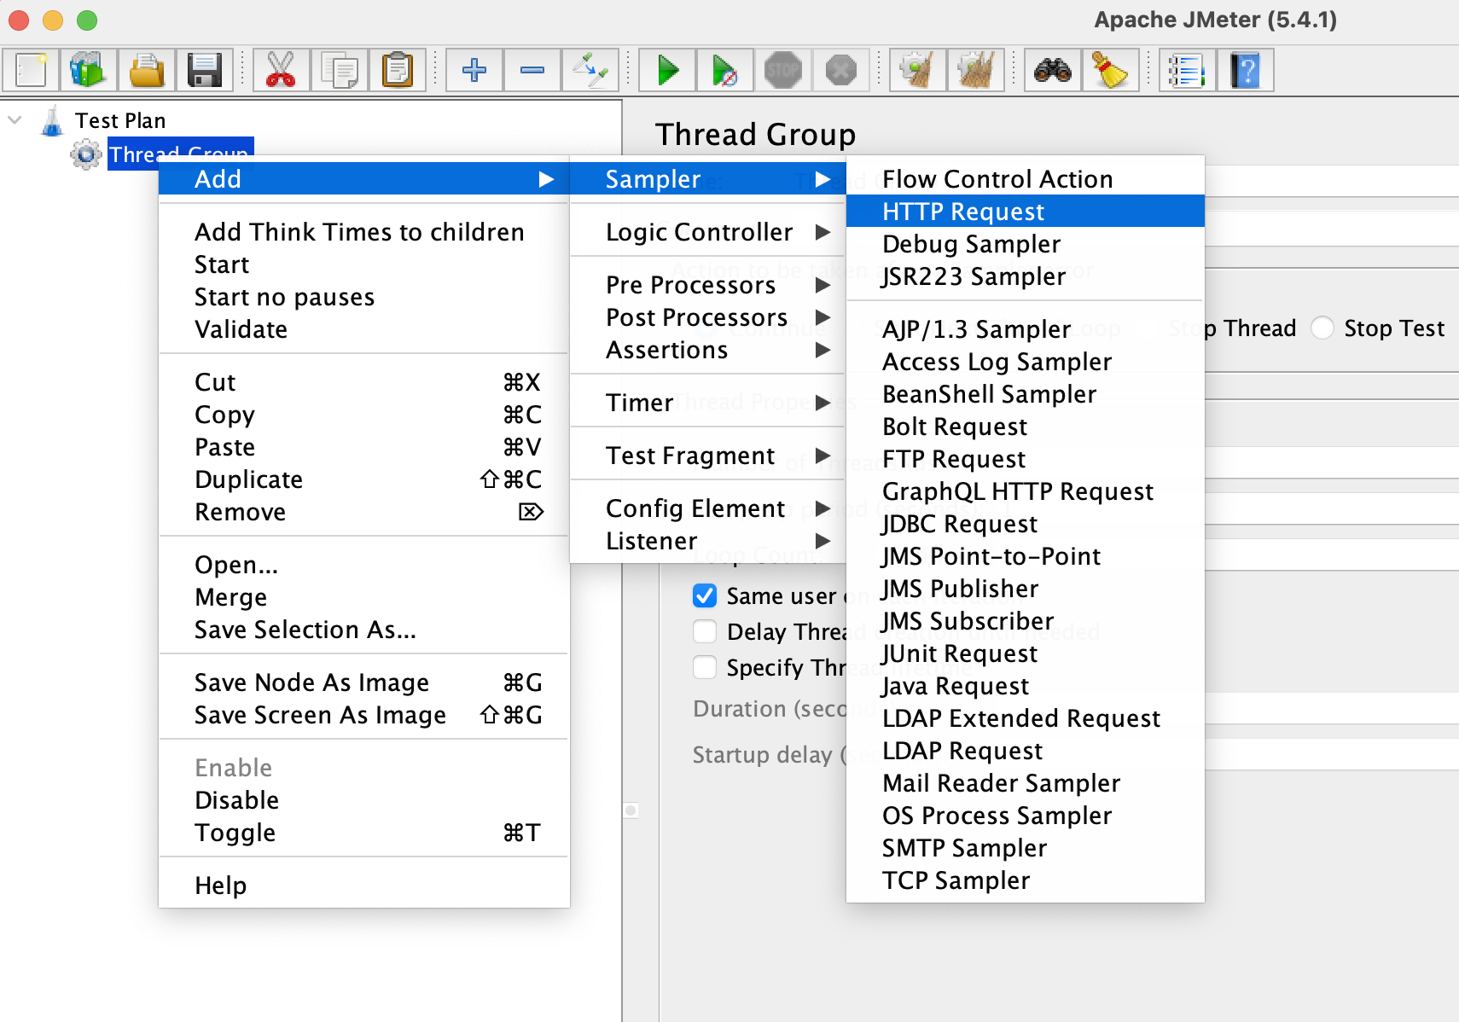Image resolution: width=1459 pixels, height=1022 pixels.
Task: Open the Templates toolbar icon
Action: 88,70
